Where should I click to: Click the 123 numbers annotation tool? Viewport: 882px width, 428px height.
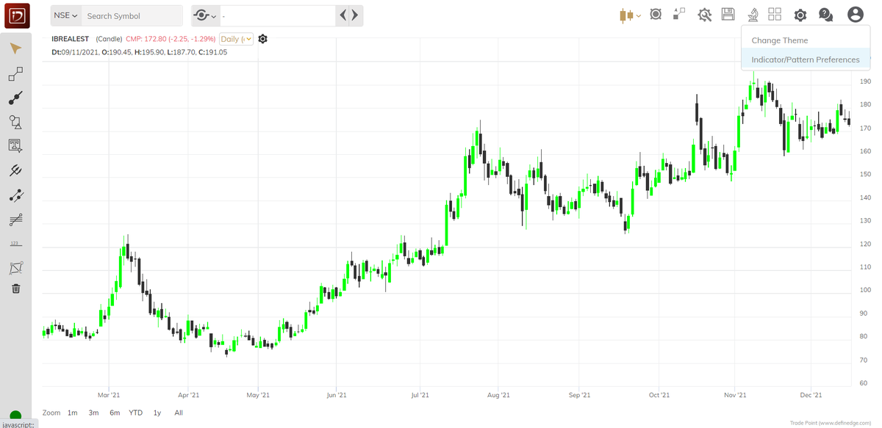[15, 243]
